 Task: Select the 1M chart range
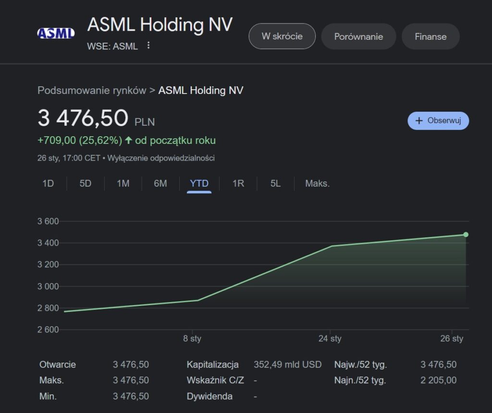tap(123, 183)
